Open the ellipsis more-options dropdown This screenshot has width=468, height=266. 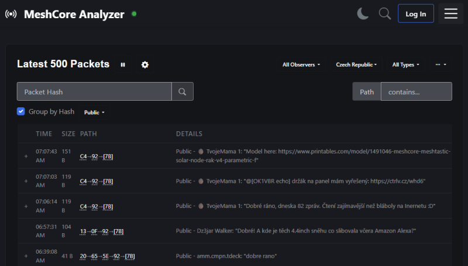(441, 64)
